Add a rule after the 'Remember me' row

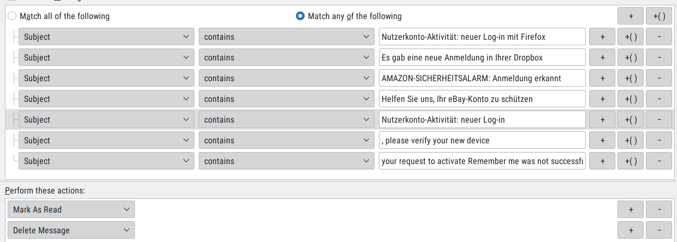tap(603, 161)
